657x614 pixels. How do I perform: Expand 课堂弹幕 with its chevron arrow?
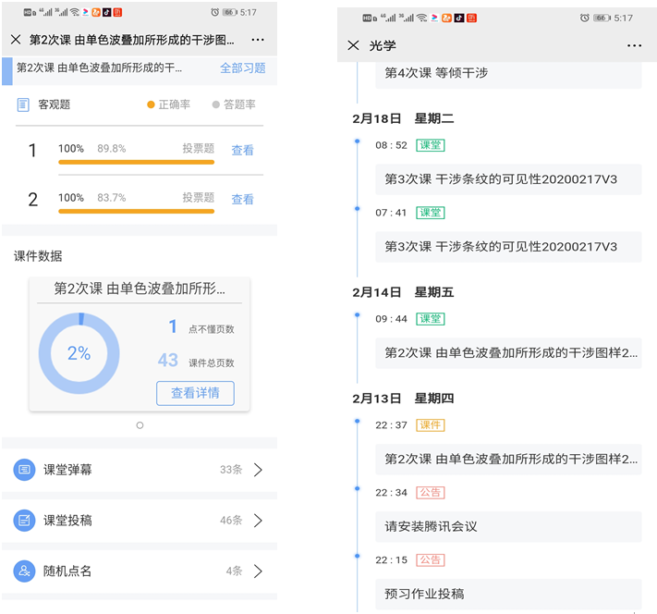tap(258, 470)
